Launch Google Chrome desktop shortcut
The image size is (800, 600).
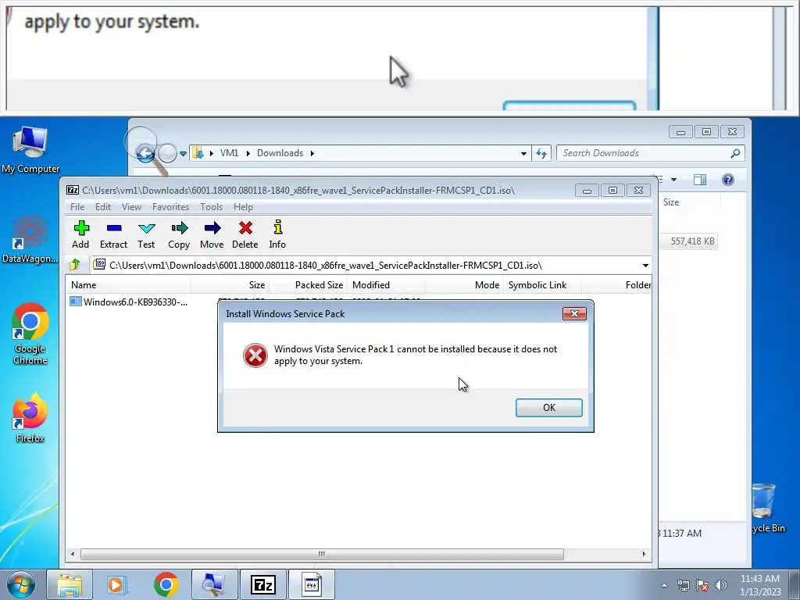[x=30, y=334]
